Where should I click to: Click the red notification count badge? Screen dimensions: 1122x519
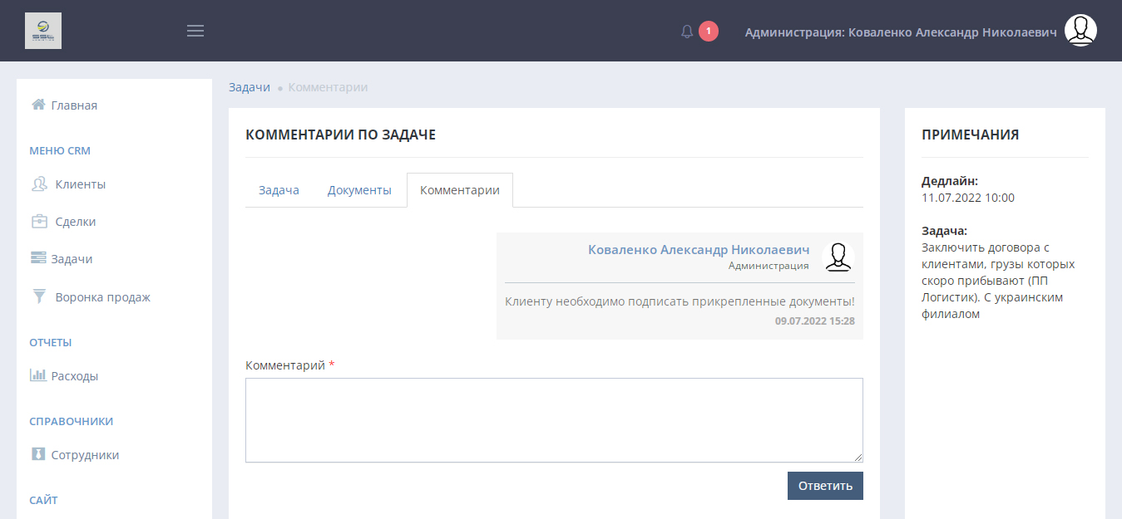708,32
